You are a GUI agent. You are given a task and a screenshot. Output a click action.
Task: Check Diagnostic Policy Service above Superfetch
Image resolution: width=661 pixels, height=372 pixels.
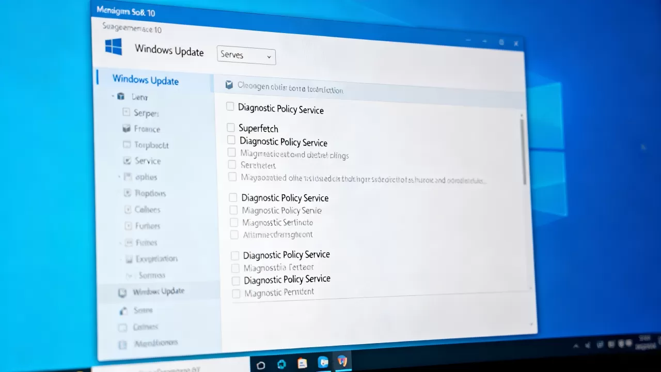point(230,106)
